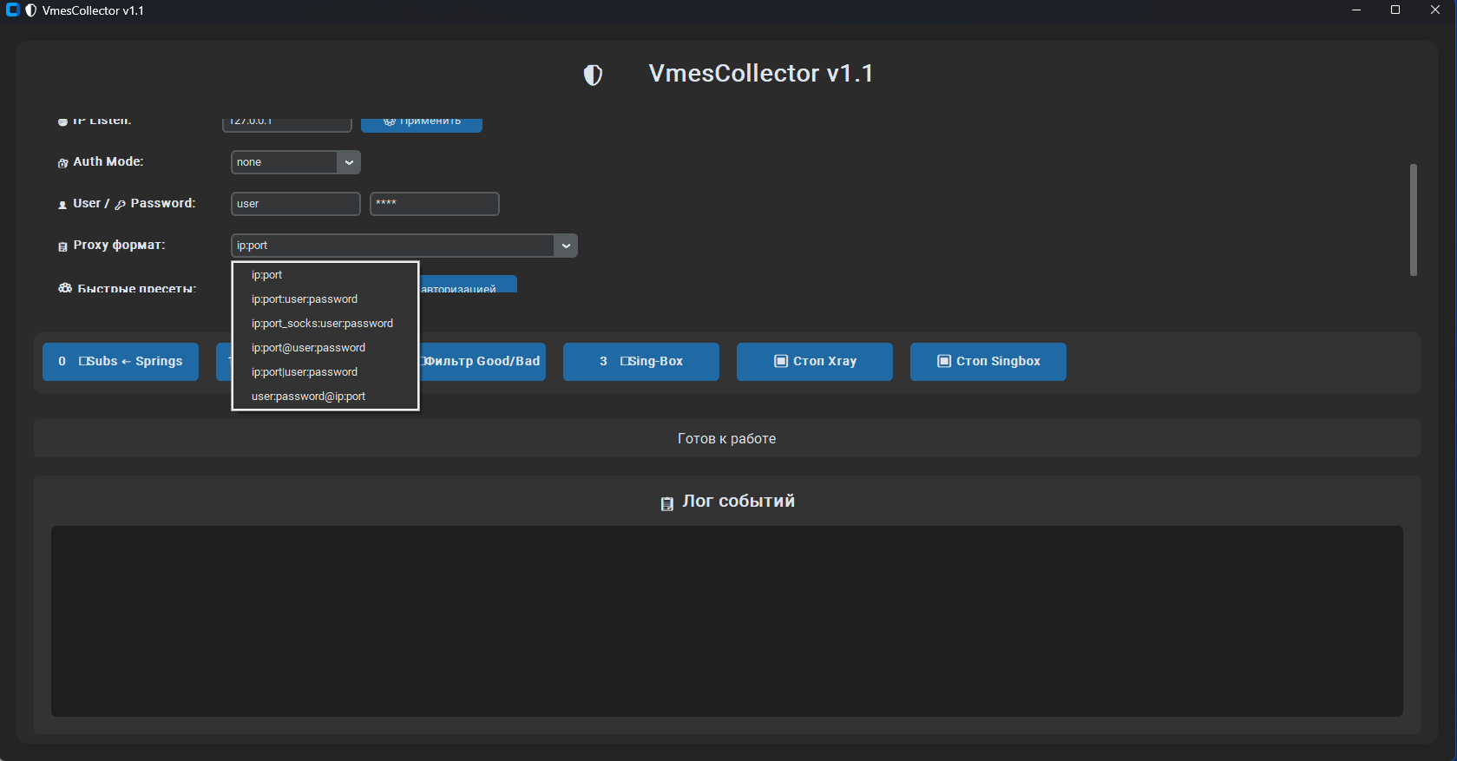This screenshot has width=1457, height=761.
Task: Select ip:port:user:password format option
Action: [x=305, y=299]
